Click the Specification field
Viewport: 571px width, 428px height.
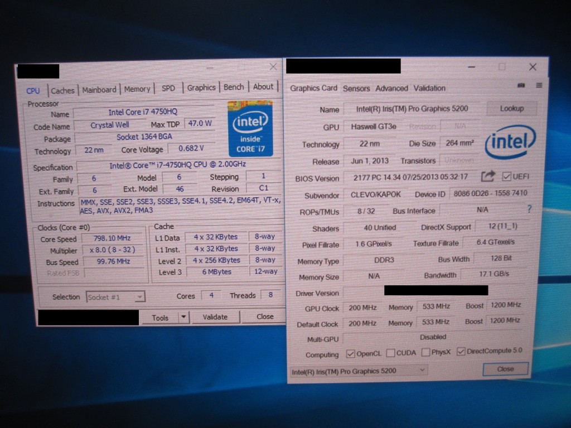pos(178,164)
